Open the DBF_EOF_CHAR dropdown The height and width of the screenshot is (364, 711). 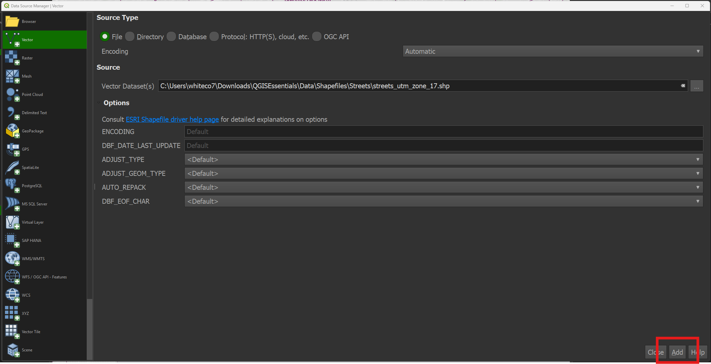(444, 201)
